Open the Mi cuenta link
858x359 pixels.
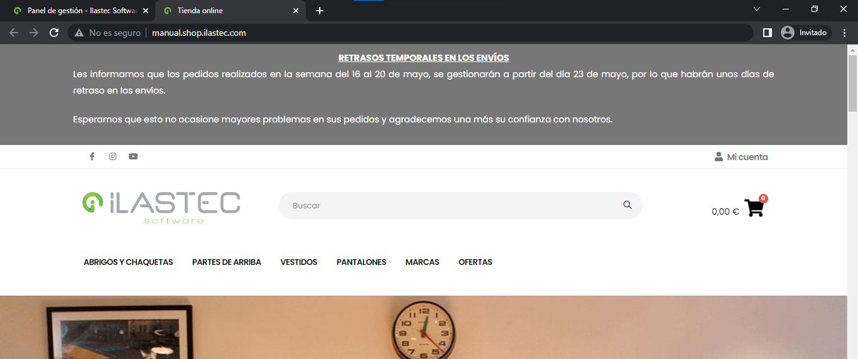(x=741, y=157)
